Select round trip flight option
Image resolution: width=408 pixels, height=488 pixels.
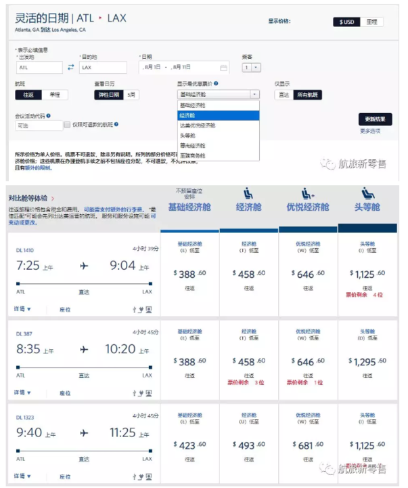[28, 95]
